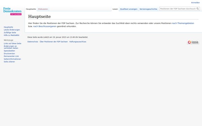Open the Powered by MediaWiki badge

pos(193,42)
